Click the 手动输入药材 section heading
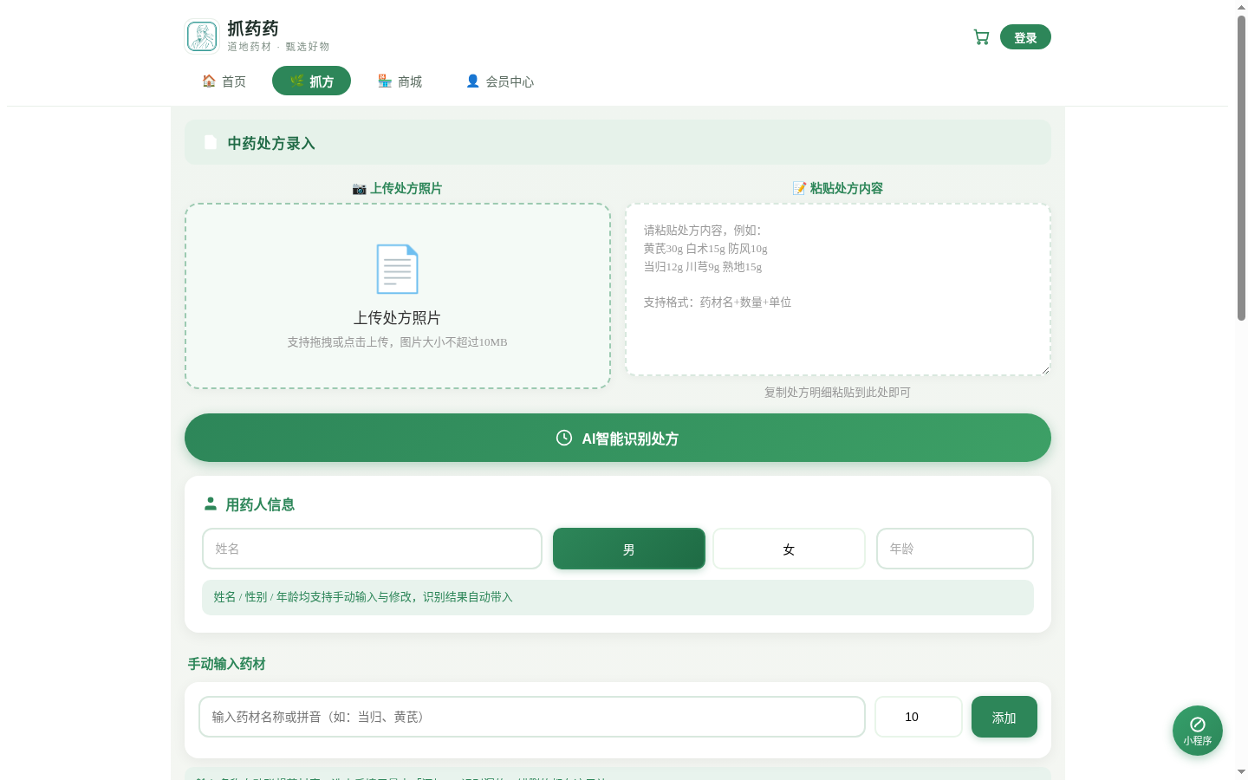 point(227,664)
